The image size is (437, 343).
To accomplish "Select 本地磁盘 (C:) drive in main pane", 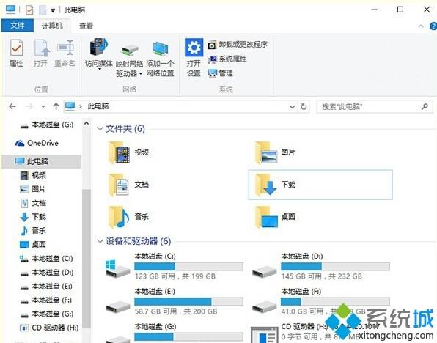I will pos(174,266).
